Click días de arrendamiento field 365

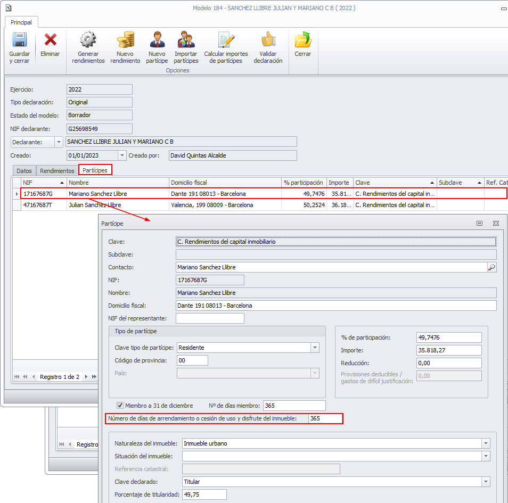(x=325, y=418)
